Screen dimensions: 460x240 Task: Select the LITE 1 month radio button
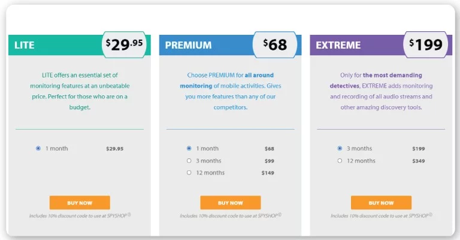point(38,148)
